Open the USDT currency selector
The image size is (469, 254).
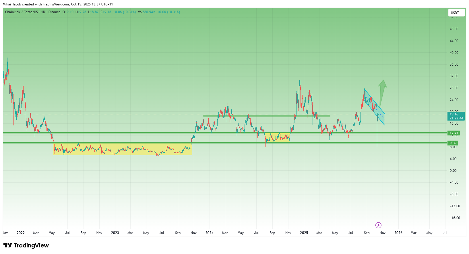(456, 13)
